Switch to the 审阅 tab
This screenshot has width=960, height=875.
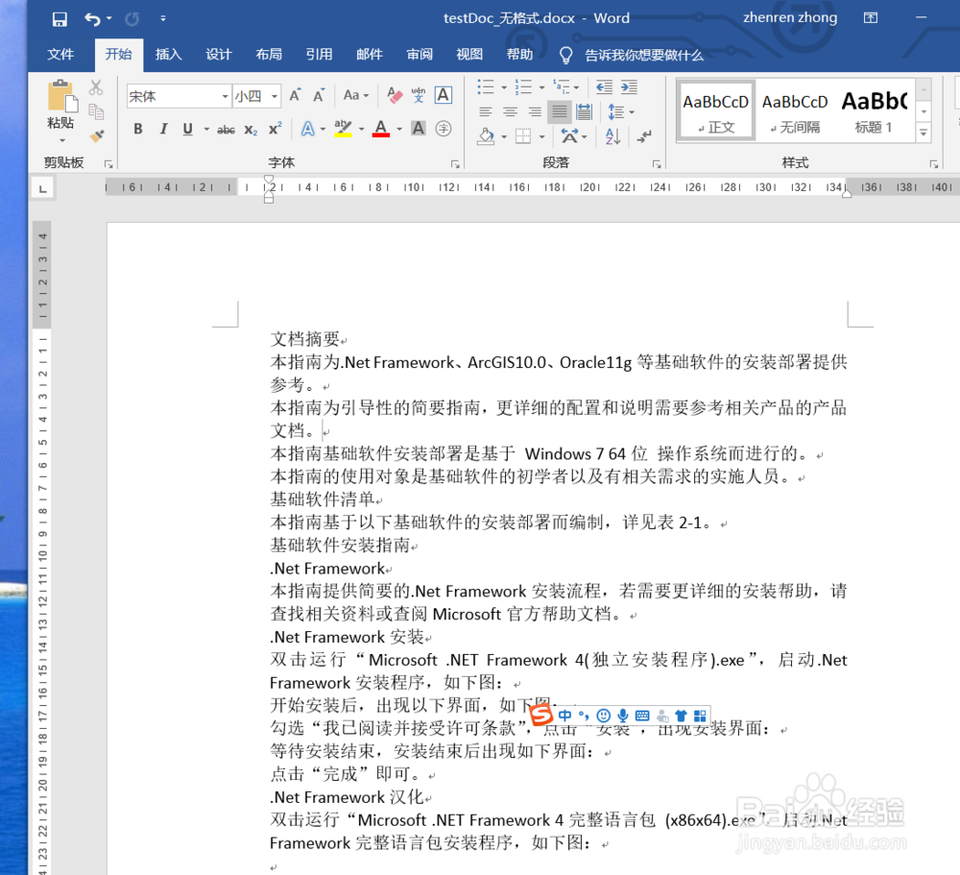(420, 55)
